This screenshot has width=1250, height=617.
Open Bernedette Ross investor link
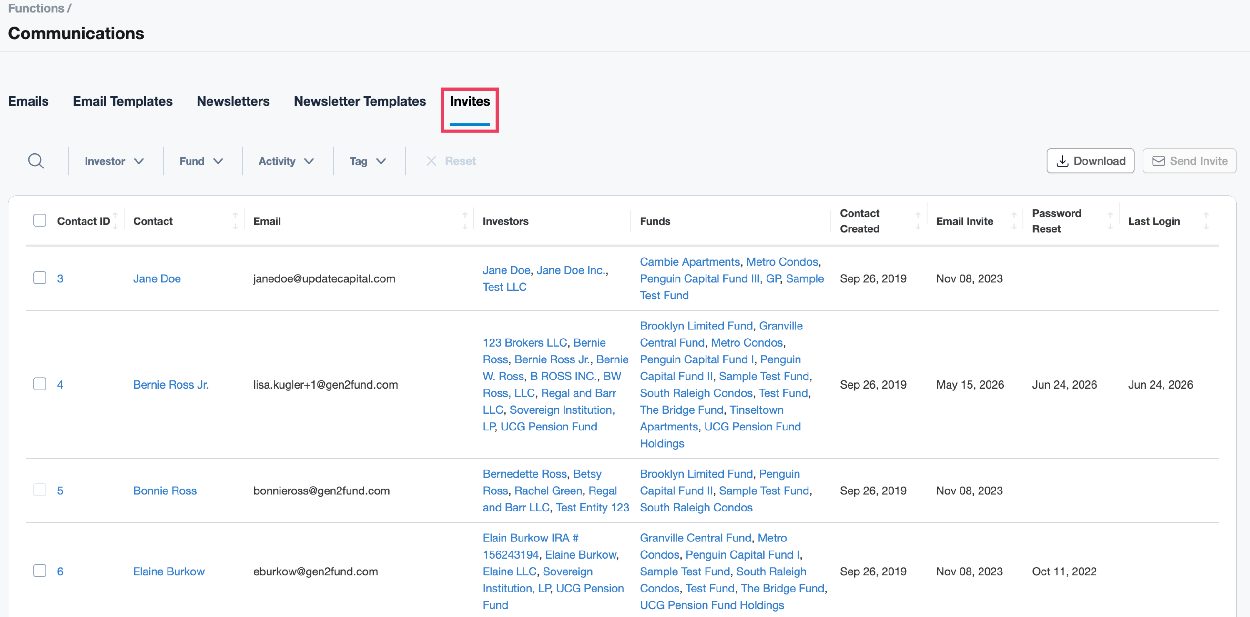coord(525,474)
